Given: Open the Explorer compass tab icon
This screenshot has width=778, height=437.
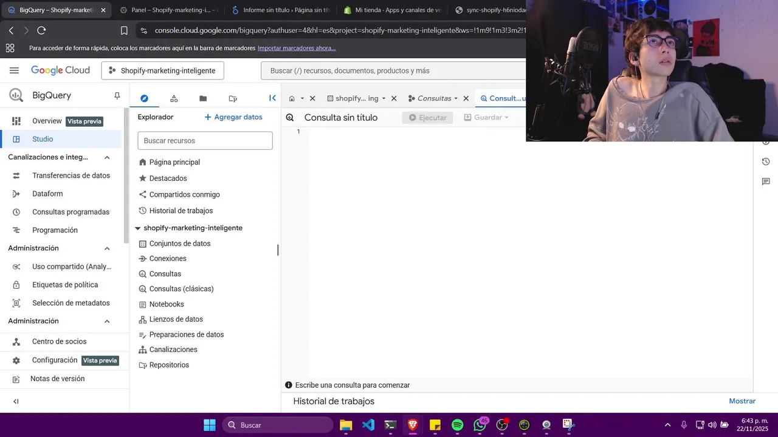Looking at the screenshot, I should (x=144, y=98).
